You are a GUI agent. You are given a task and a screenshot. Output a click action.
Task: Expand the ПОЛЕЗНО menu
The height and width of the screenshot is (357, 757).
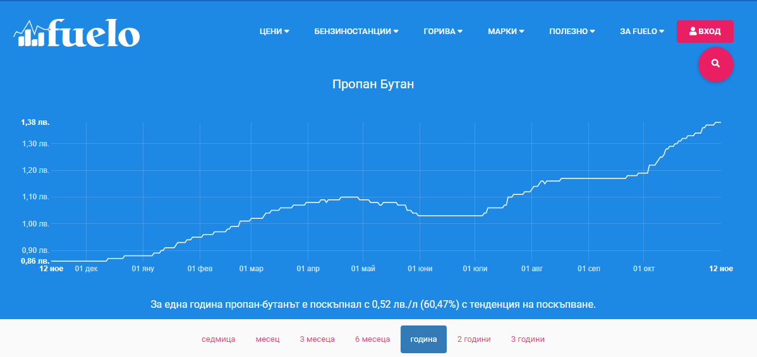click(x=572, y=32)
